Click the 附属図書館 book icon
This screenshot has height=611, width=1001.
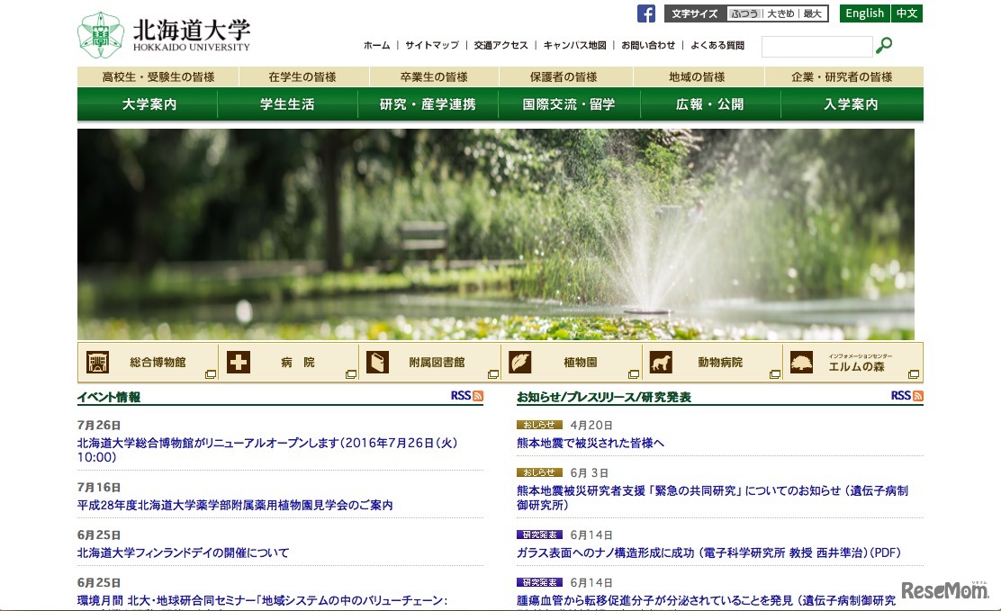coord(378,361)
